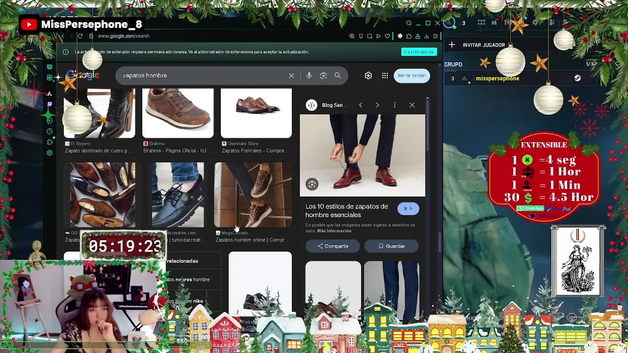The height and width of the screenshot is (353, 628).
Task: Open the navy boat shoe thumbnail
Action: pos(178,195)
